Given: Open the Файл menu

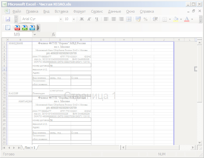Looking at the screenshot, I should (x=17, y=12).
